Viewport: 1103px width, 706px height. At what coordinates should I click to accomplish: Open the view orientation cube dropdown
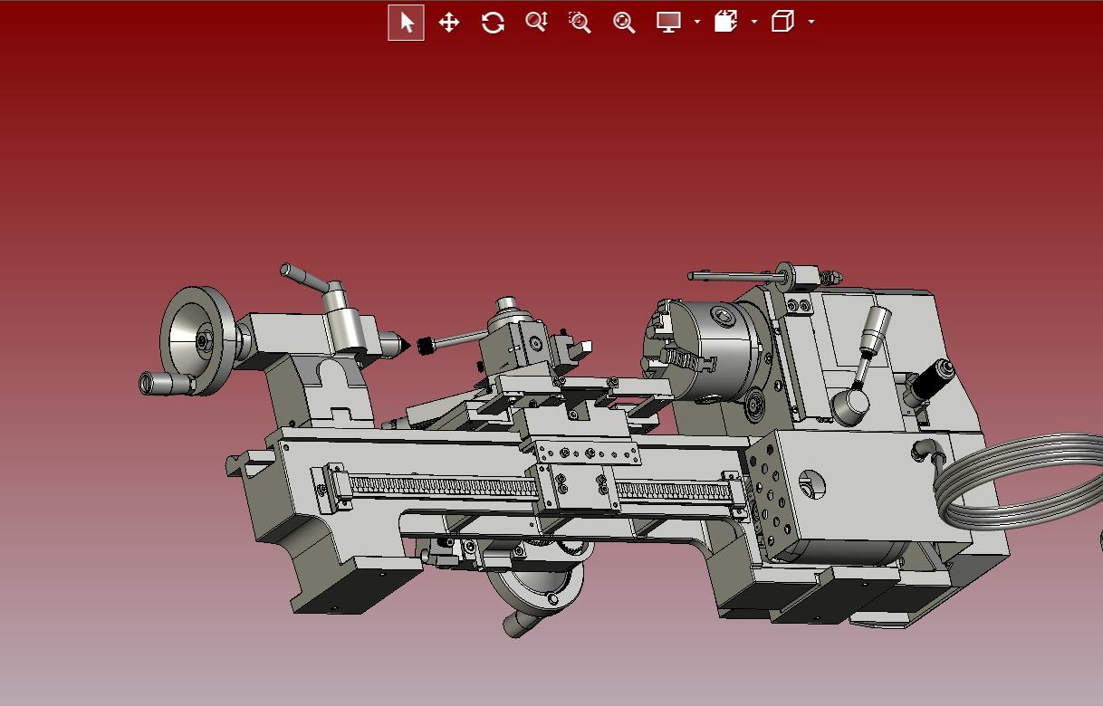(x=811, y=22)
